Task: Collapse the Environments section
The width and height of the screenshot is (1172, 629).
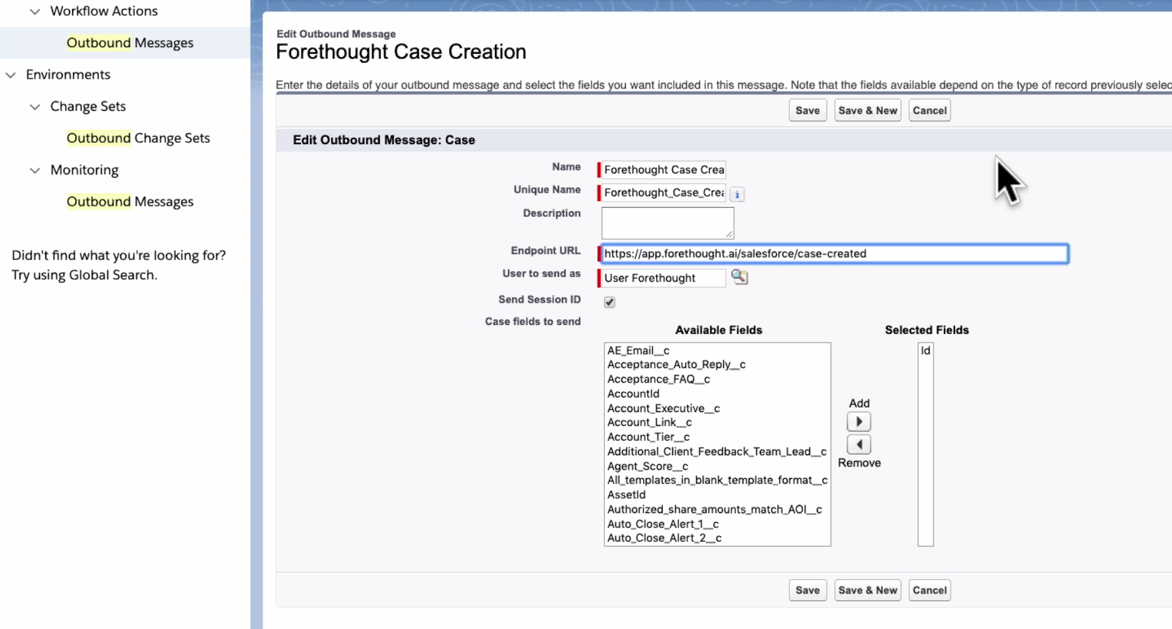Action: tap(10, 75)
